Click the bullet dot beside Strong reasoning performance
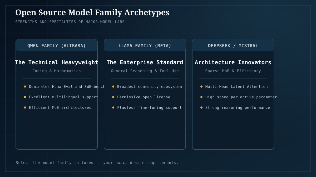The width and height of the screenshot is (316, 177). pyautogui.click(x=201, y=108)
